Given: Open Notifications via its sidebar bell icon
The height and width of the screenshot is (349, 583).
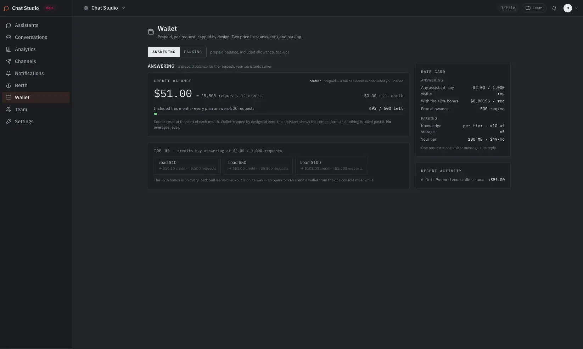Looking at the screenshot, I should pos(9,73).
